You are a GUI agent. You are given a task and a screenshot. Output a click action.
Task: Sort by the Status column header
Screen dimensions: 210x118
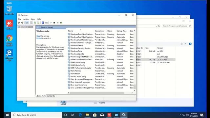(x=111, y=31)
